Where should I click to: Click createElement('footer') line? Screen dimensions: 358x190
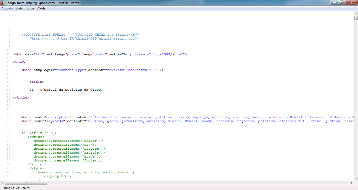click(x=68, y=160)
